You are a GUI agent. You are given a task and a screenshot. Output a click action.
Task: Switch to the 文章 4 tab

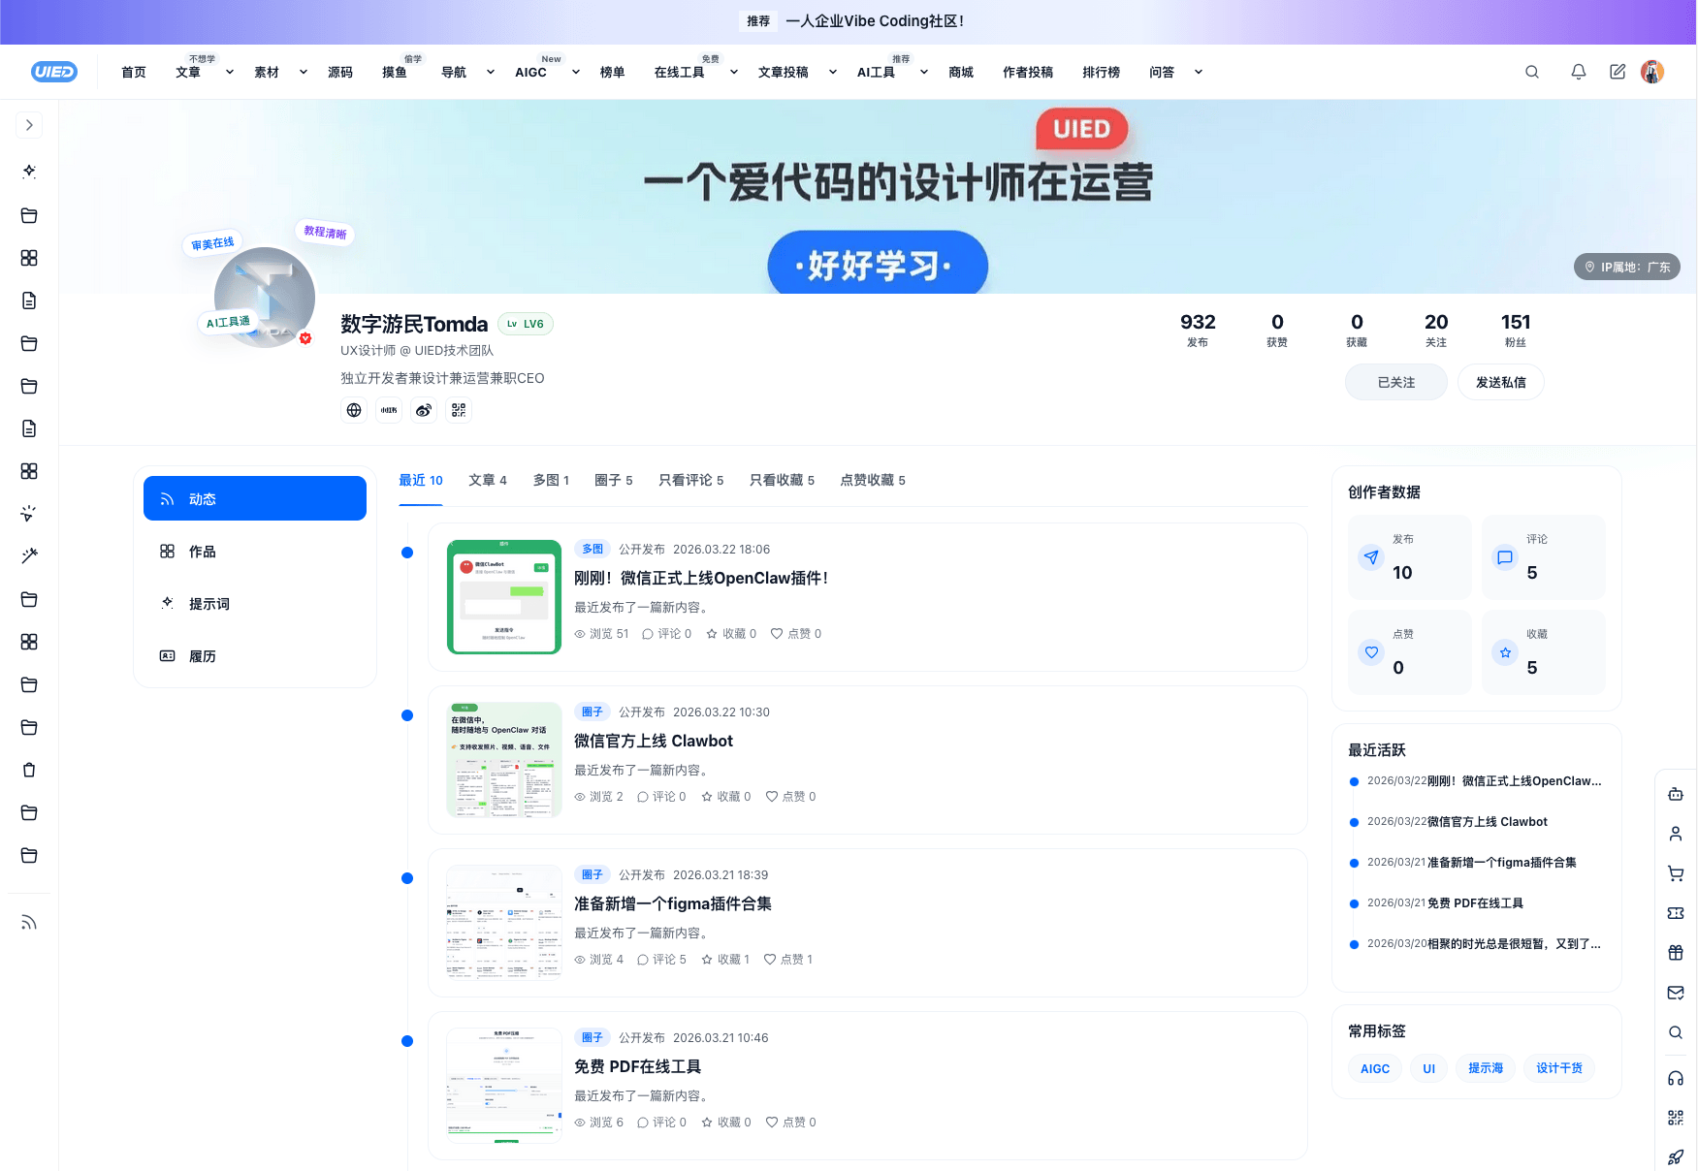point(488,480)
